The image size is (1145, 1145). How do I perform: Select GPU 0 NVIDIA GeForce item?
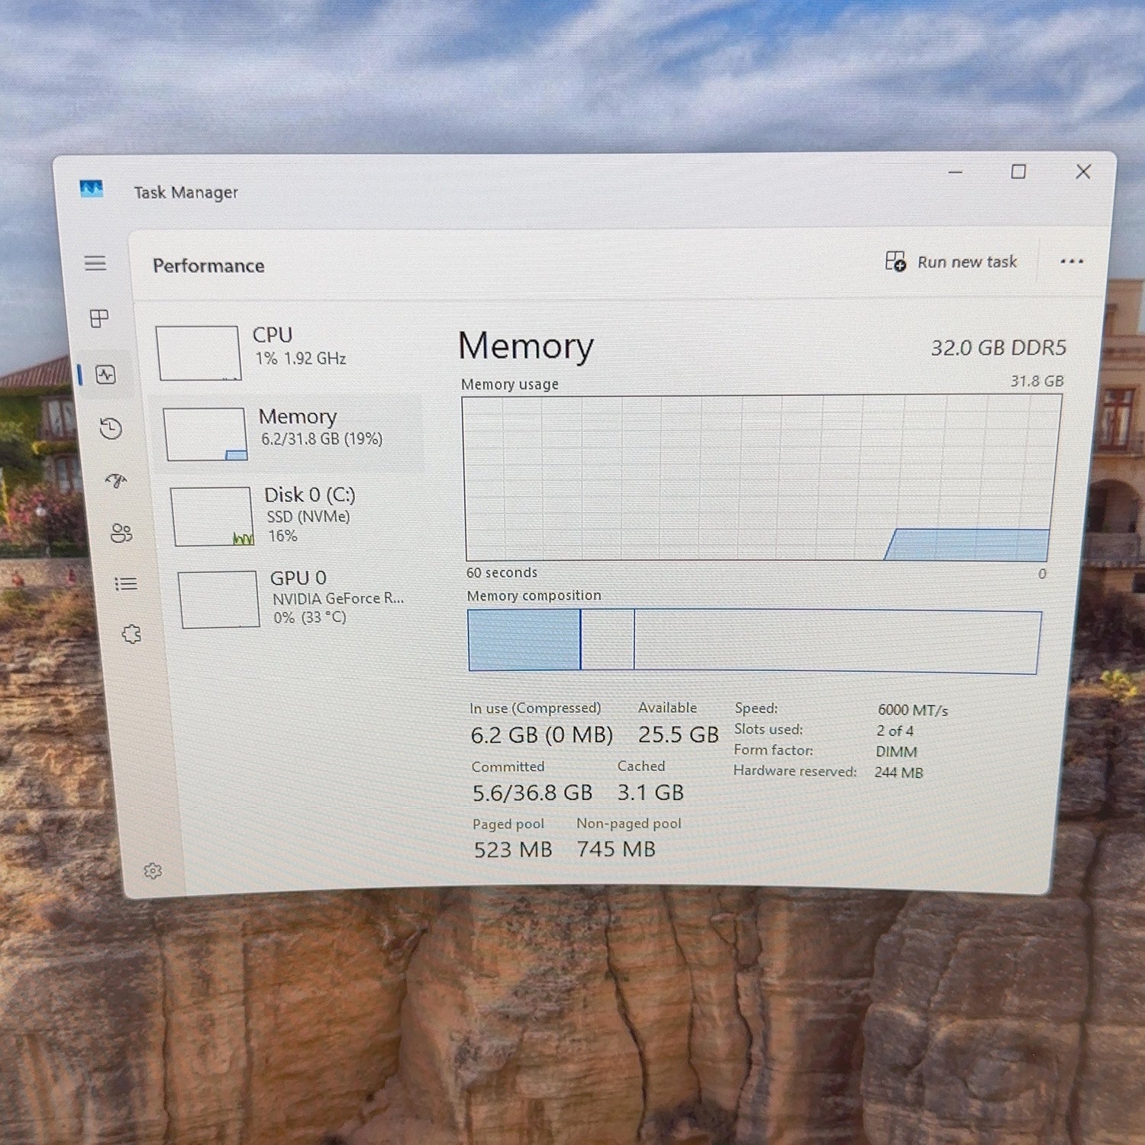[298, 598]
